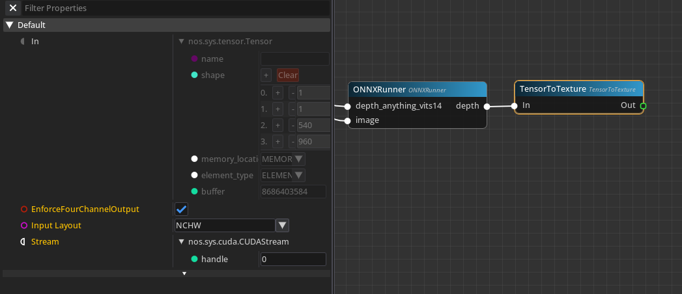Click the purple name pin dot

194,59
